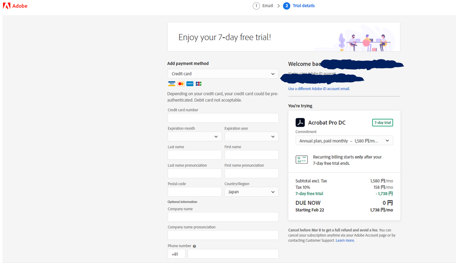Focus the Credit card number field
456x263 pixels.
coord(223,118)
